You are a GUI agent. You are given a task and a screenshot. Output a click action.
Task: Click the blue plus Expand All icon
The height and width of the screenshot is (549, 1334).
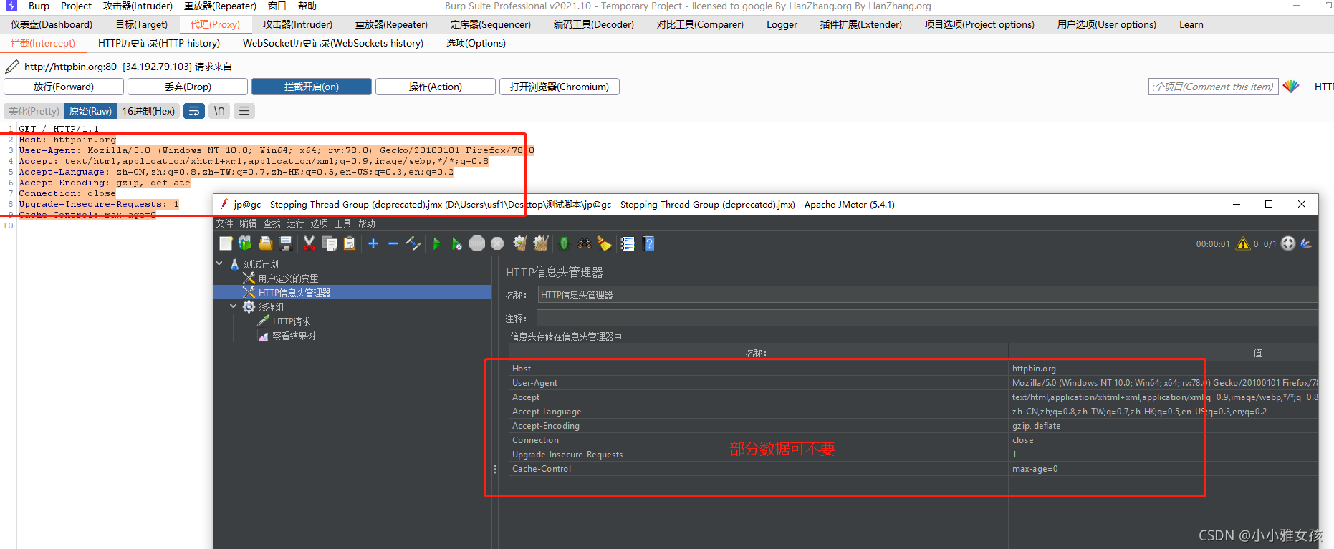[x=373, y=243]
